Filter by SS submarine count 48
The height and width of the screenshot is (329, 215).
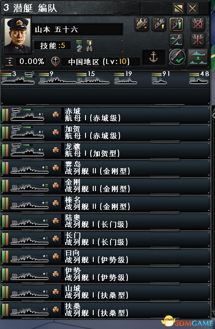point(199,78)
